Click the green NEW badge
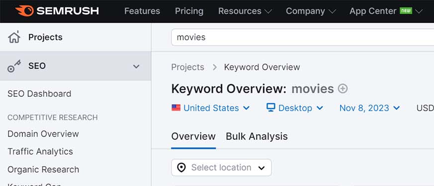 pos(406,11)
